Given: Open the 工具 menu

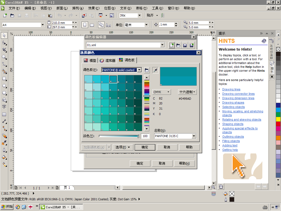Looking at the screenshot, I should (x=158, y=8).
